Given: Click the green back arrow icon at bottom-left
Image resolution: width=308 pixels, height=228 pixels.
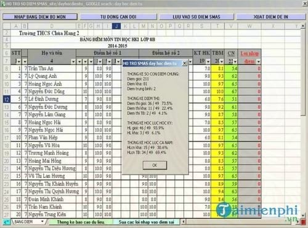Looking at the screenshot, I should 7,222.
